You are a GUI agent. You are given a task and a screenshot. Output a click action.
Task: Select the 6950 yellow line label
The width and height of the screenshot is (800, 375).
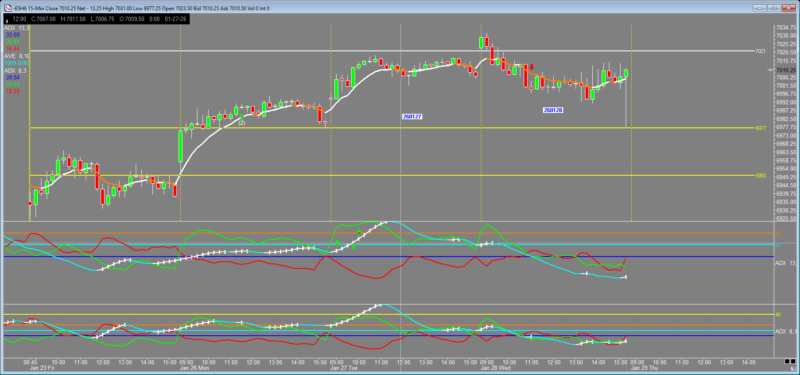point(760,176)
